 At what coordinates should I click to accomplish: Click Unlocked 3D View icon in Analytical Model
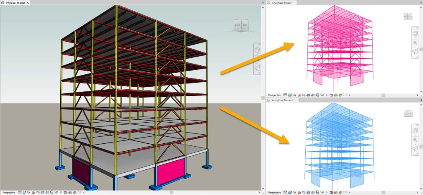(x=318, y=95)
